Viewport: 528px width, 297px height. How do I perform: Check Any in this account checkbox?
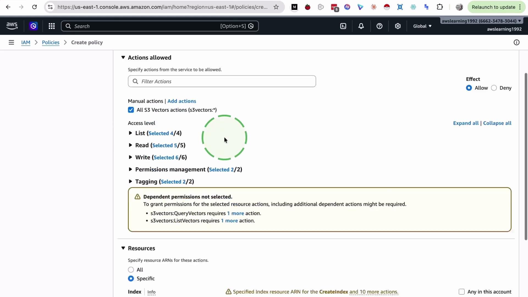(x=461, y=292)
